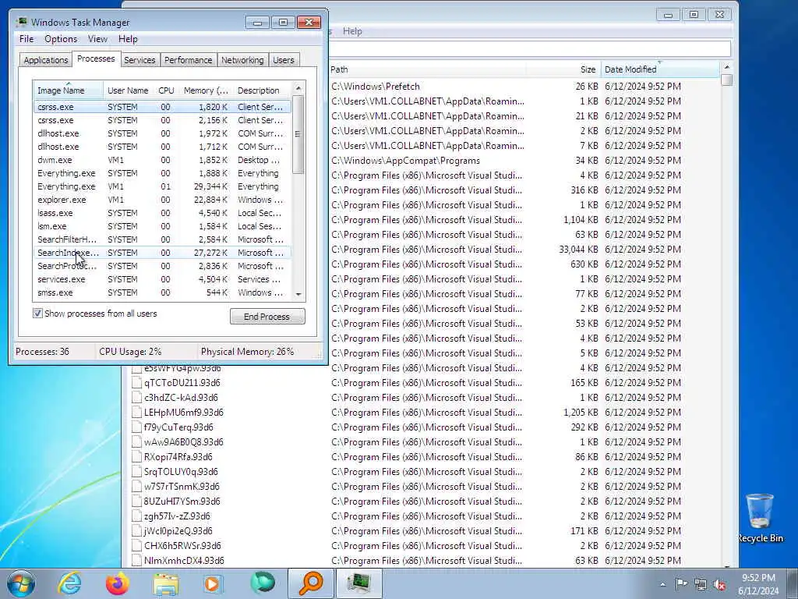
Task: Open Help menu in Everything window
Action: pyautogui.click(x=352, y=31)
